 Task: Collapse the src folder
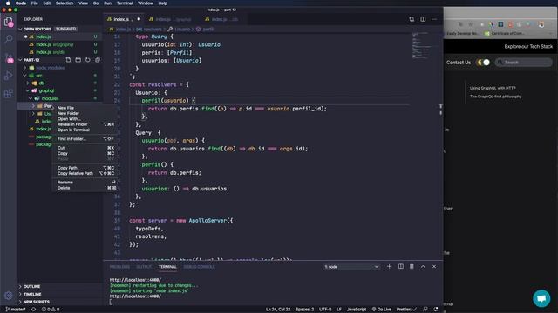25,76
